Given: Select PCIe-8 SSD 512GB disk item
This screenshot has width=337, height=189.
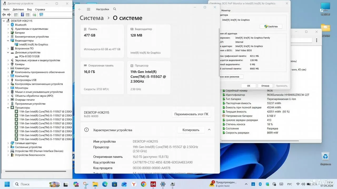Looking at the screenshot, I should tap(27, 56).
